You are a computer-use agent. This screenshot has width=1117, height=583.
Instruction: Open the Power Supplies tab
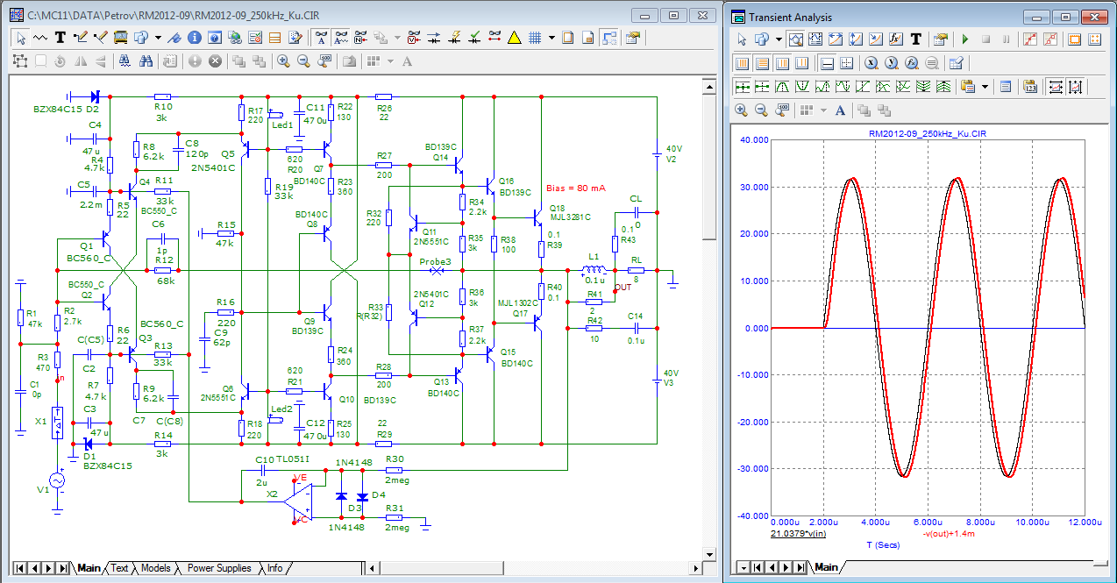218,568
